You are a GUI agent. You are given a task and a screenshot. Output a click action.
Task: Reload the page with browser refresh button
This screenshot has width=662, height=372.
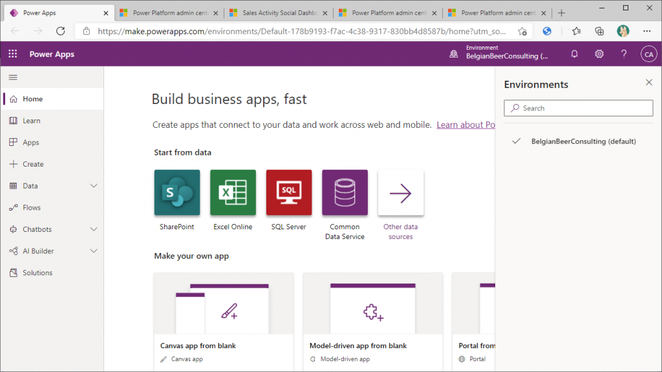pyautogui.click(x=61, y=31)
